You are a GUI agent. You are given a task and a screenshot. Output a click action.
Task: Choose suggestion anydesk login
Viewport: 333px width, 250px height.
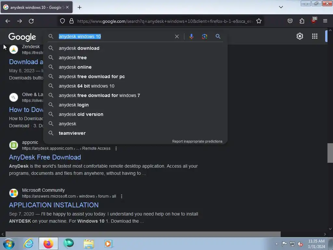135,105
